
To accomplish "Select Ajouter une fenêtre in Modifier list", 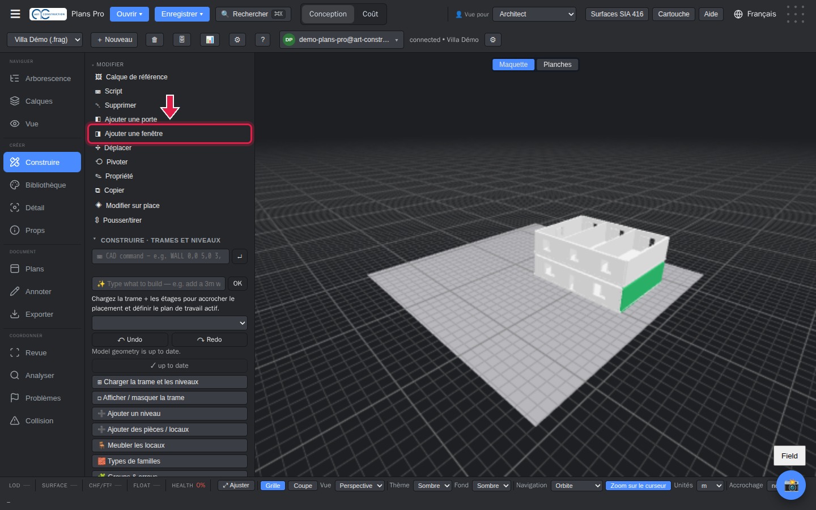I will click(x=169, y=134).
